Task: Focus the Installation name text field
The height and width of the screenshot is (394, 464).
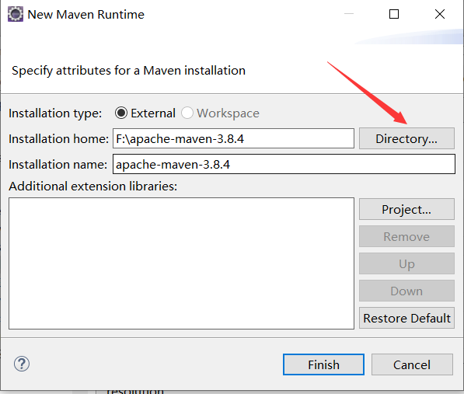Action: [x=284, y=164]
